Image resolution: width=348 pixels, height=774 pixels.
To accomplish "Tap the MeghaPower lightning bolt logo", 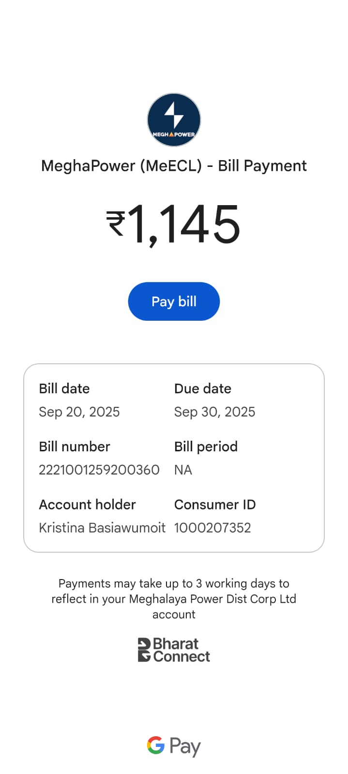I will click(x=174, y=120).
